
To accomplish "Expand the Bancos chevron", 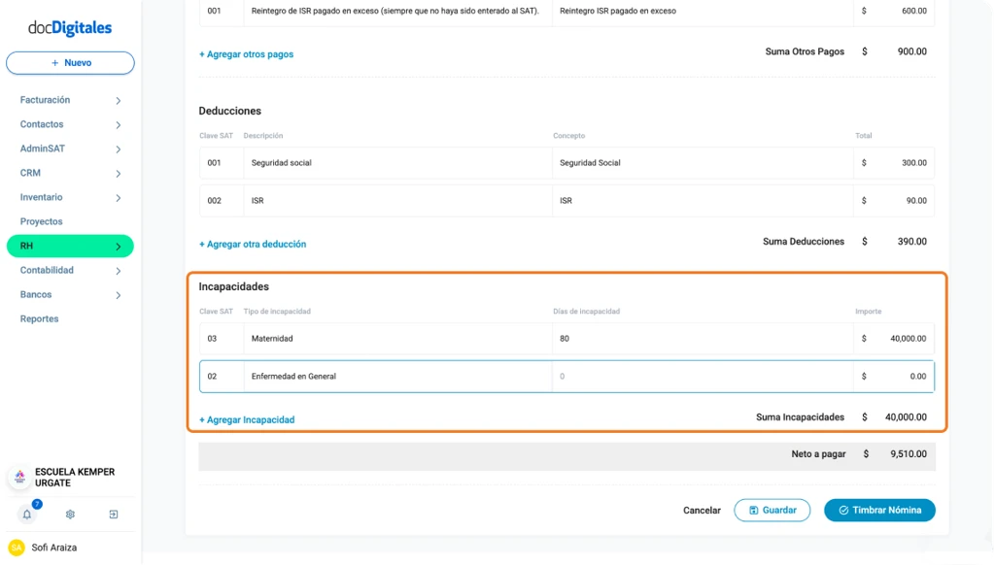I will tap(118, 295).
